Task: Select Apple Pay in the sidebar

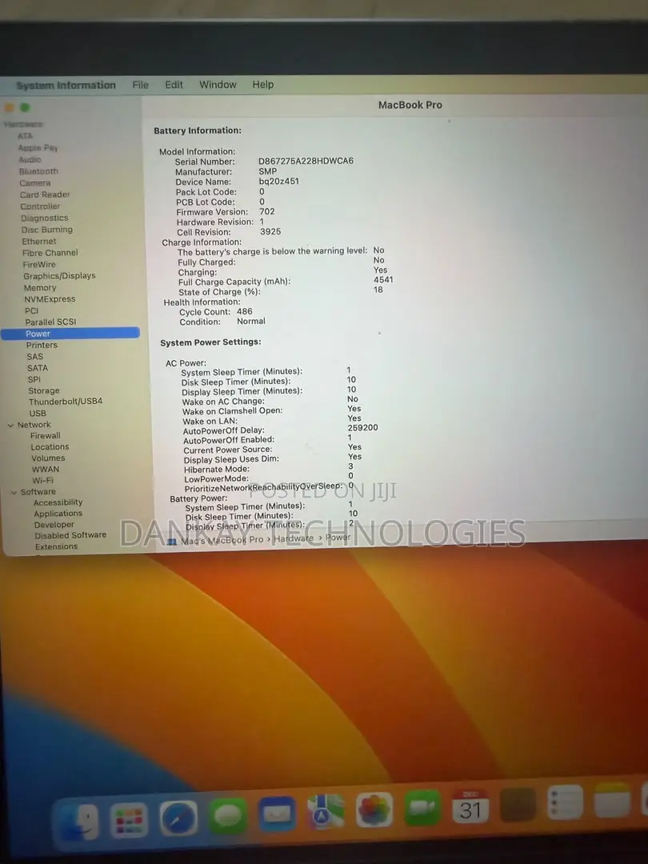Action: [x=38, y=148]
